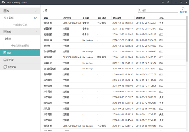Open the help question mark icon
The height and width of the screenshot is (132, 189).
tap(168, 3)
